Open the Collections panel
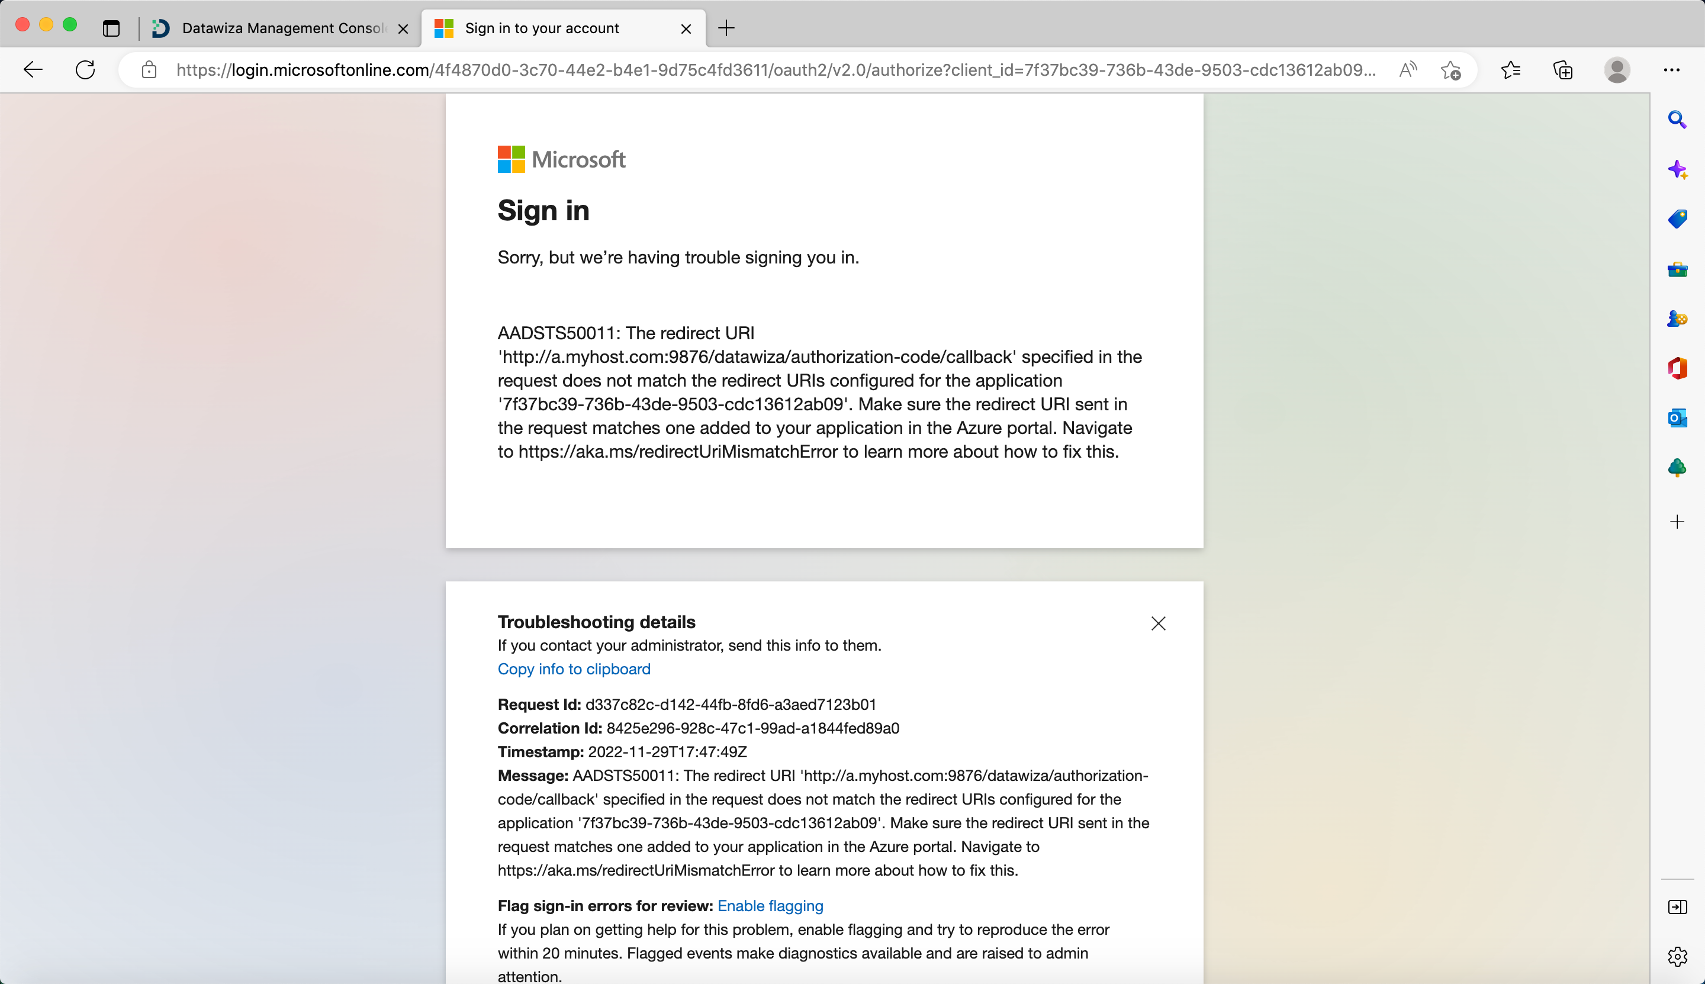This screenshot has height=984, width=1705. tap(1563, 70)
